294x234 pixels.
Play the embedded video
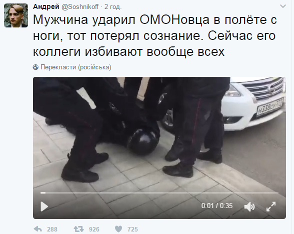tap(44, 207)
